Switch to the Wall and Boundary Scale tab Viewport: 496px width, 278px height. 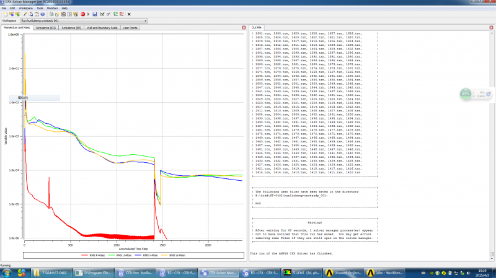coord(103,28)
